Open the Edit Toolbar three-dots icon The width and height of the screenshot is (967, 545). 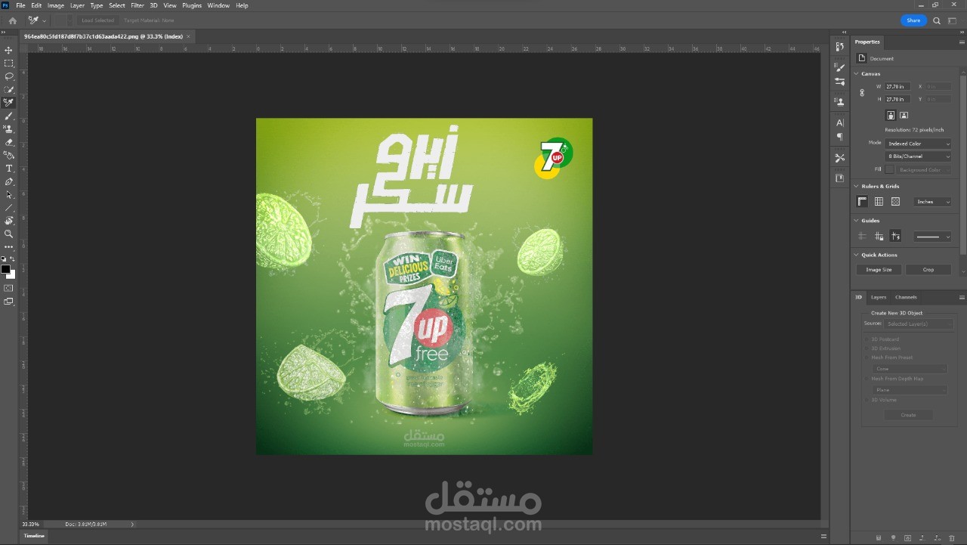[x=9, y=246]
